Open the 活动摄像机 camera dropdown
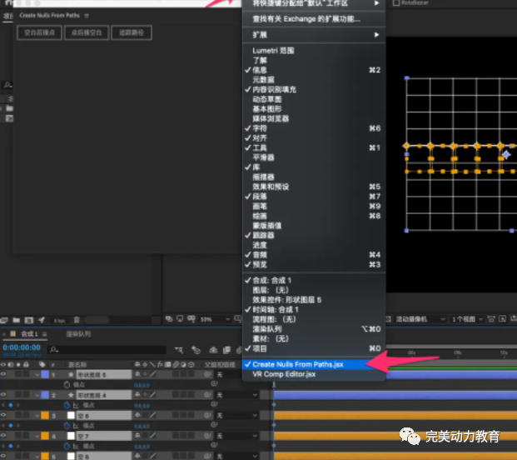Screen dimensions: 517x460 click(x=420, y=319)
